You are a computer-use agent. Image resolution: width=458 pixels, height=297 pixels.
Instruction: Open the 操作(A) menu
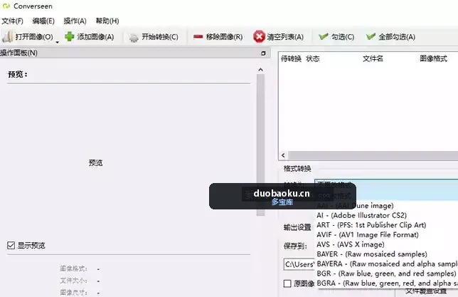tap(75, 21)
